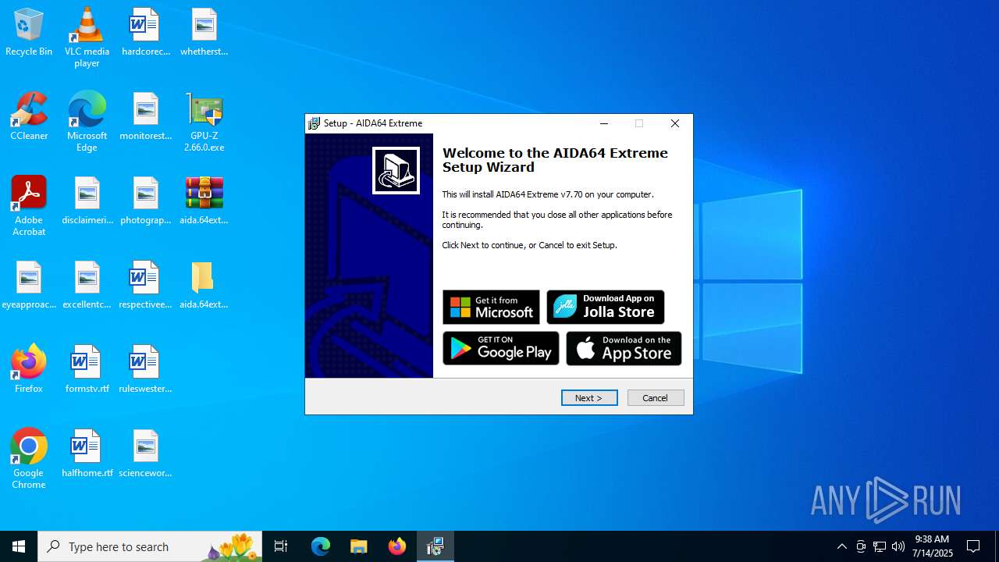This screenshot has height=562, width=999.
Task: Select the photograp... image file
Action: tap(145, 201)
